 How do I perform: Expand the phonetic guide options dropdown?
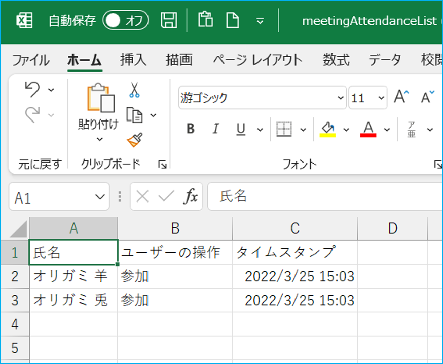pos(430,130)
